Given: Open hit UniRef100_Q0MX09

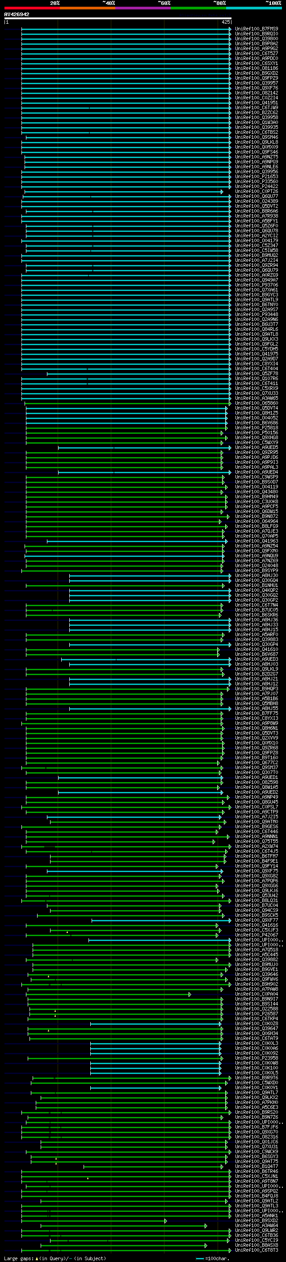Looking at the screenshot, I should [x=257, y=147].
